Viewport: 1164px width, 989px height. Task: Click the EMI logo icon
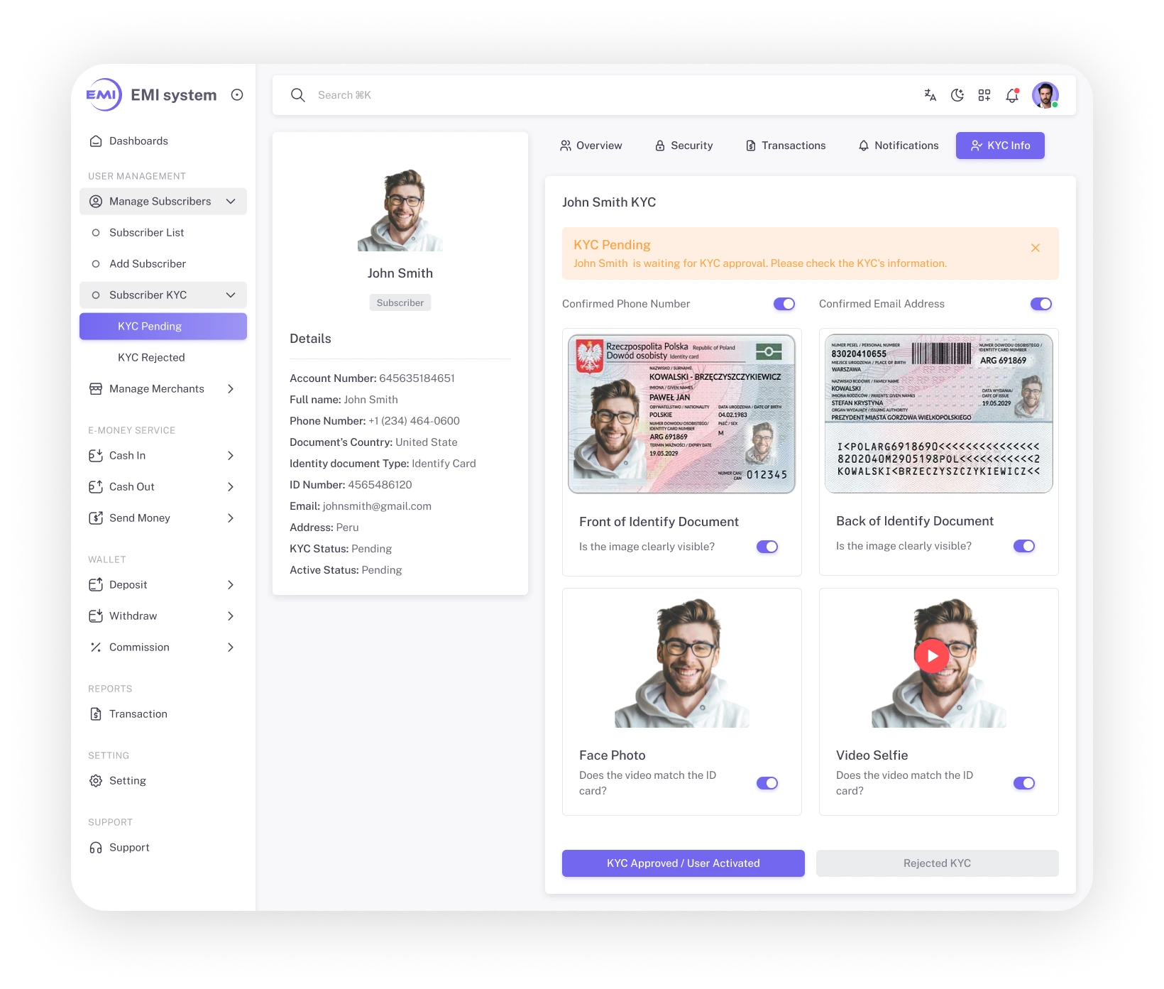(x=104, y=94)
